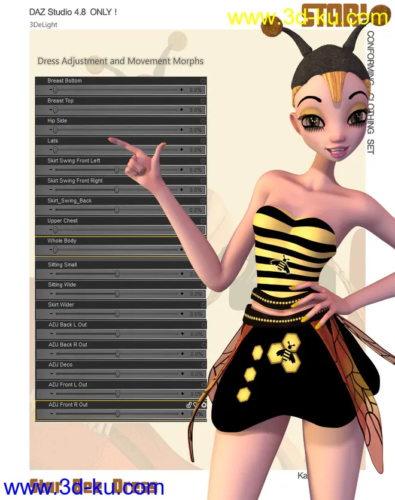Click the 3DeLight text
This screenshot has width=395, height=500.
point(43,25)
